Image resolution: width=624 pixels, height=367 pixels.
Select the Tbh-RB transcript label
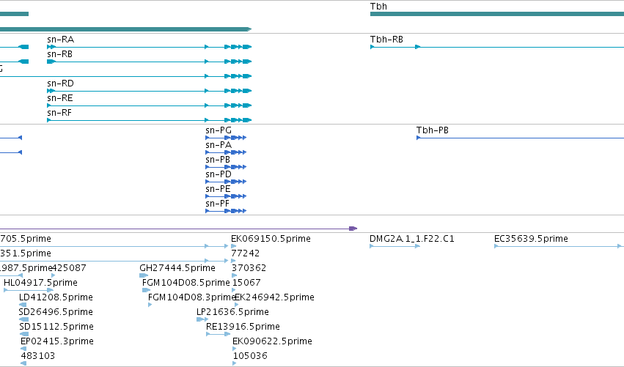click(x=386, y=40)
